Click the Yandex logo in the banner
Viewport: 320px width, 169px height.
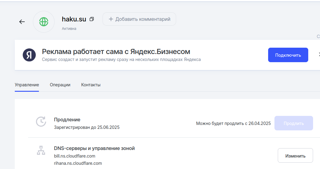(29, 55)
